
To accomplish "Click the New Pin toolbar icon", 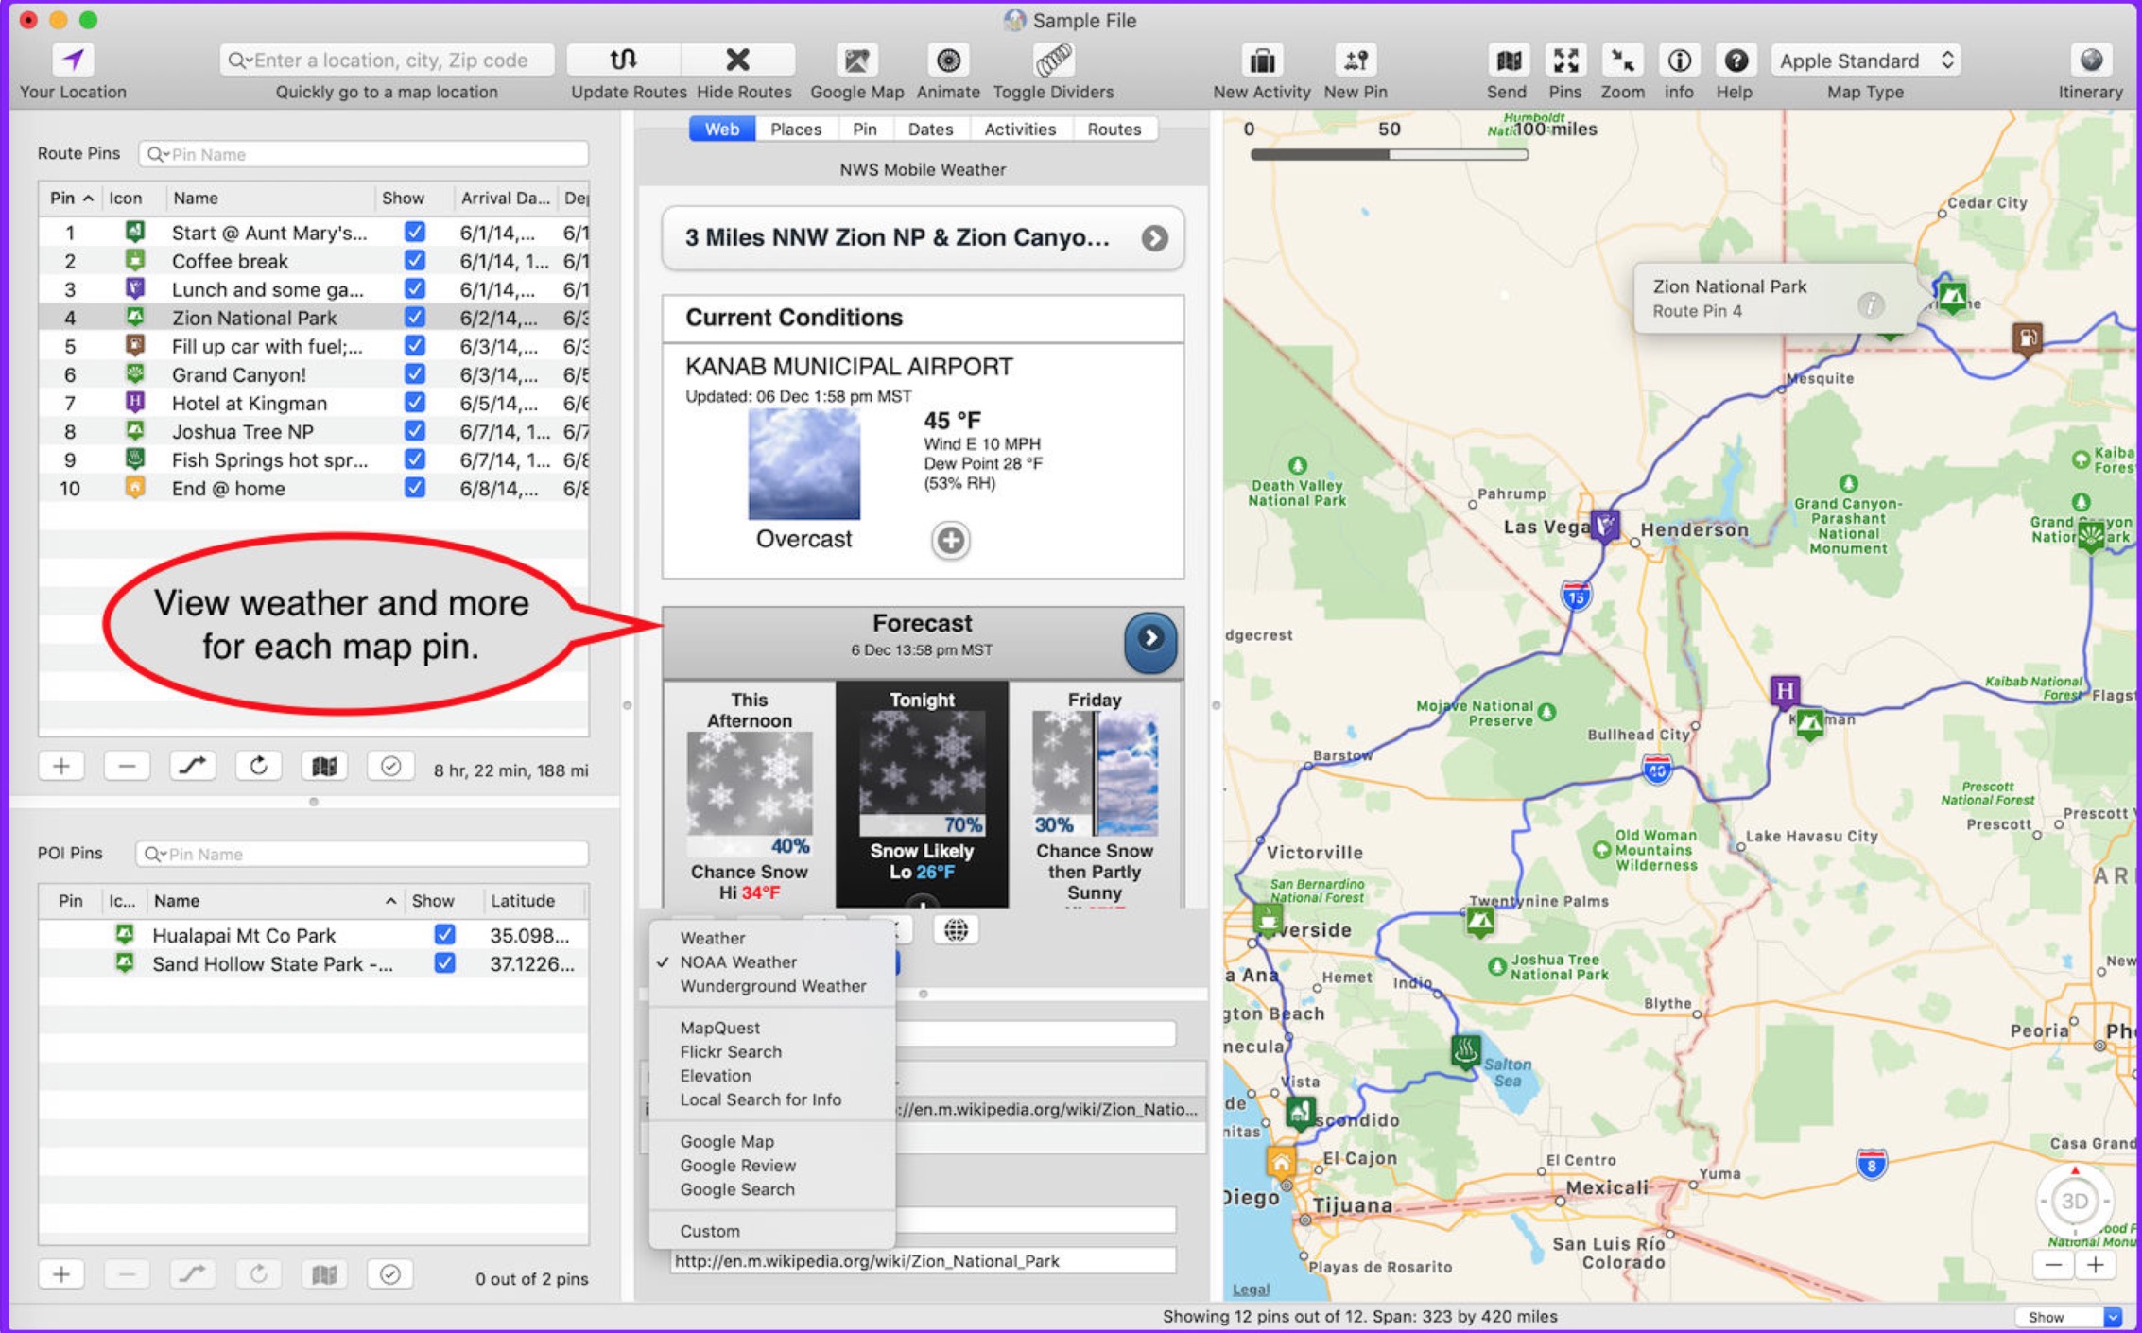I will pyautogui.click(x=1356, y=61).
